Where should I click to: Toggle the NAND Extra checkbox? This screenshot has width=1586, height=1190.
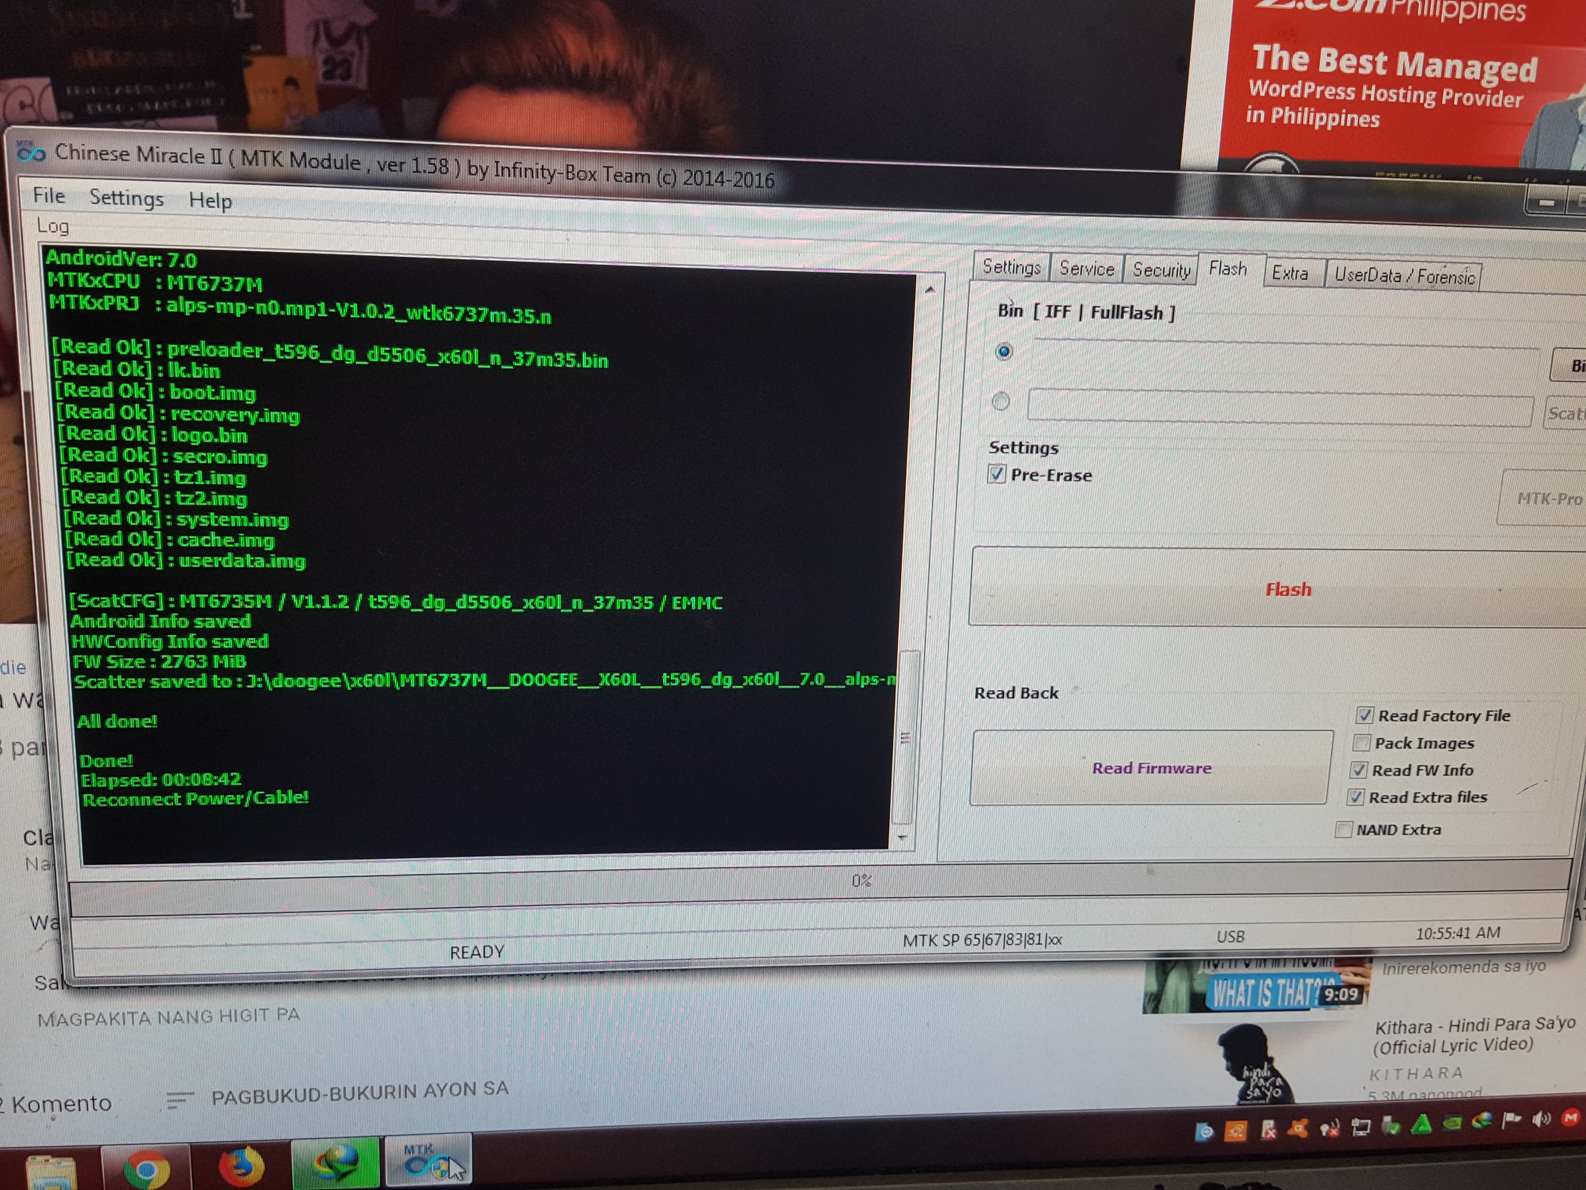(1344, 830)
